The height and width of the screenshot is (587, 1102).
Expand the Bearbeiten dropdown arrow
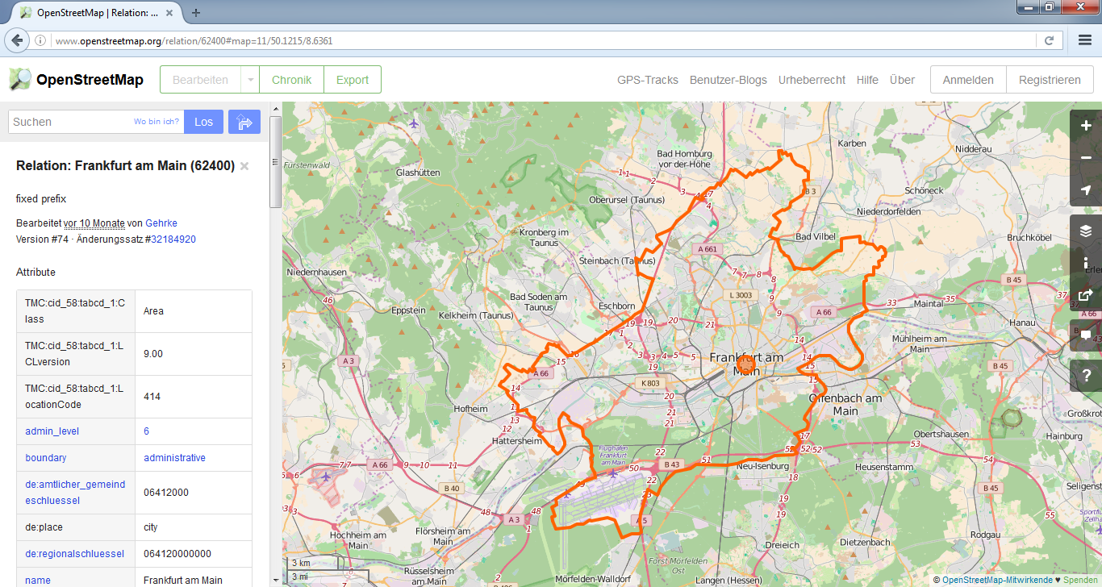point(250,80)
